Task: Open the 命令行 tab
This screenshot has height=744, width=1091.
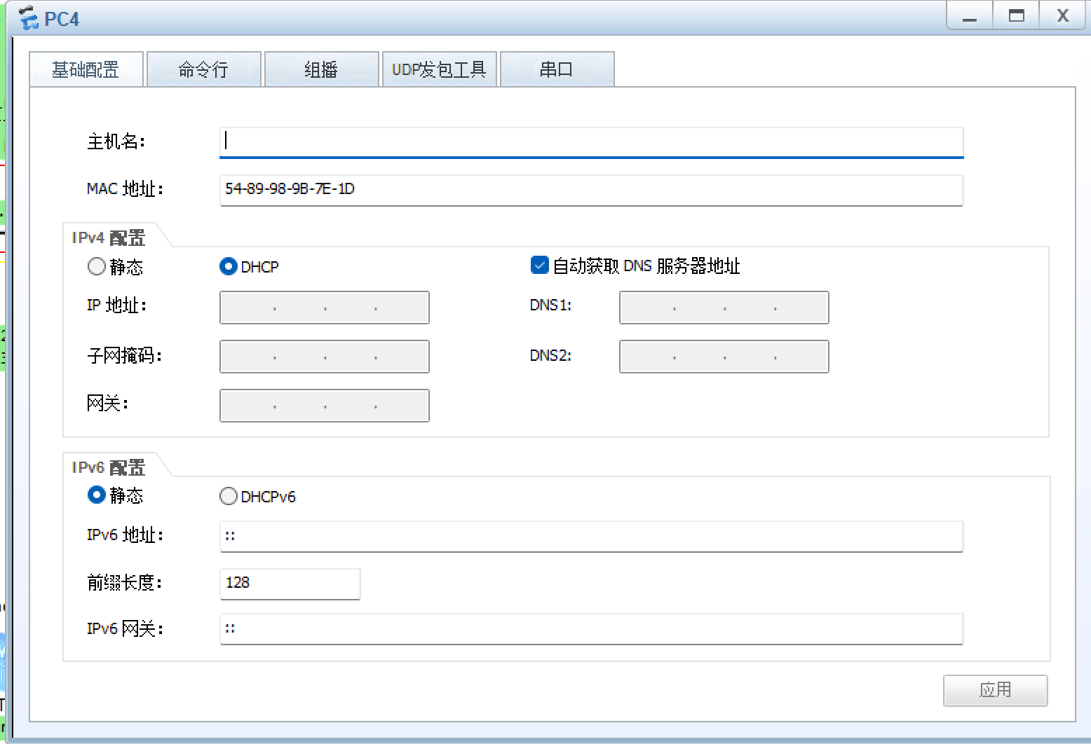Action: point(204,69)
